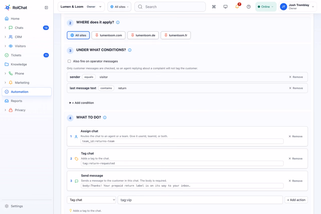The width and height of the screenshot is (321, 214).
Task: Click the + Add action button
Action: [296, 200]
